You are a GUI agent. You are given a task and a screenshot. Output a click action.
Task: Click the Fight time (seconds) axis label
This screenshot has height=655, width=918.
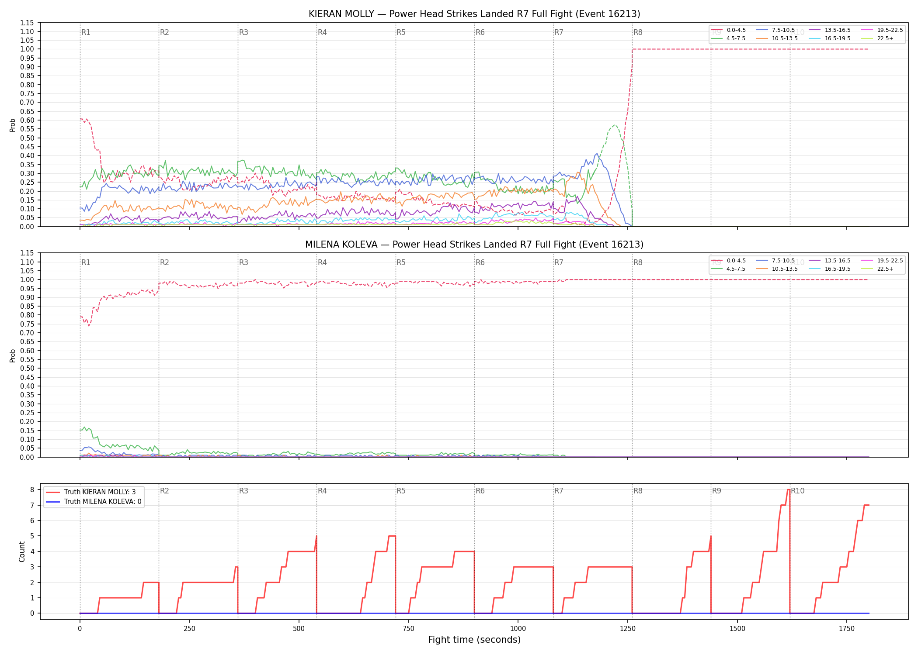coord(474,640)
